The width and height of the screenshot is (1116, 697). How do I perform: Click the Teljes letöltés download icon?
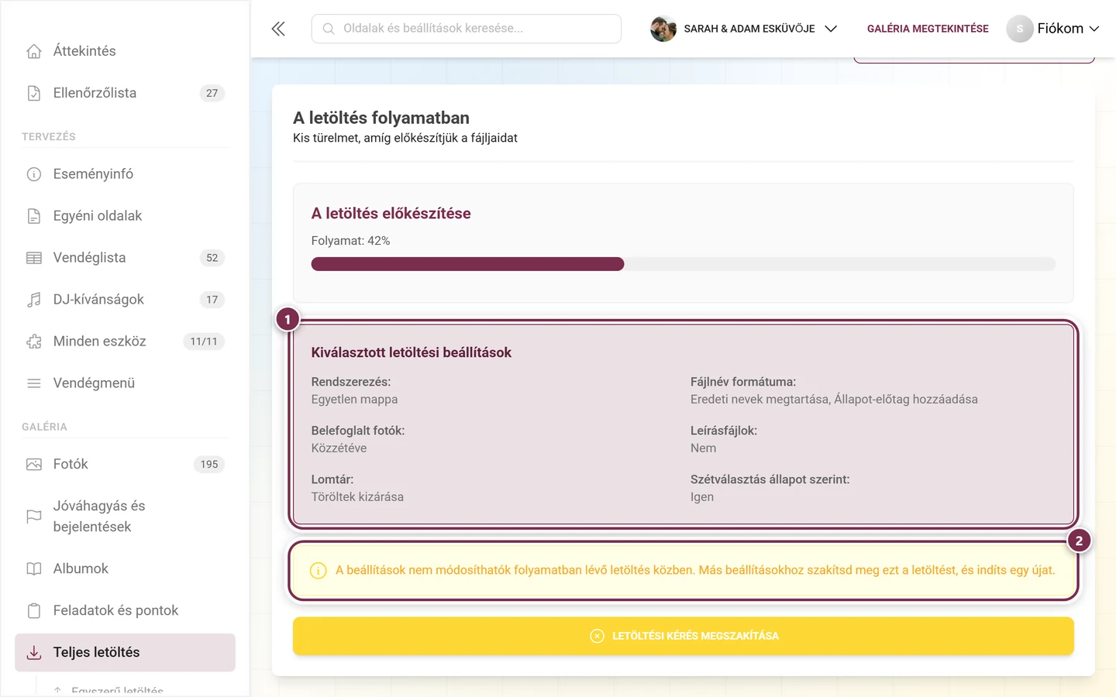34,653
